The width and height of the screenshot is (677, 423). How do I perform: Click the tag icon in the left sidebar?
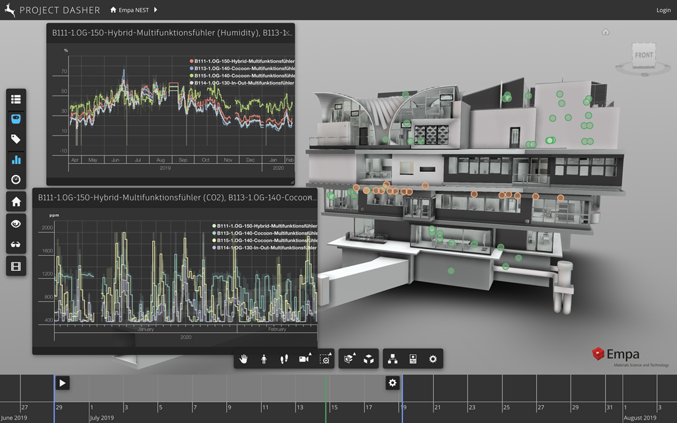16,139
